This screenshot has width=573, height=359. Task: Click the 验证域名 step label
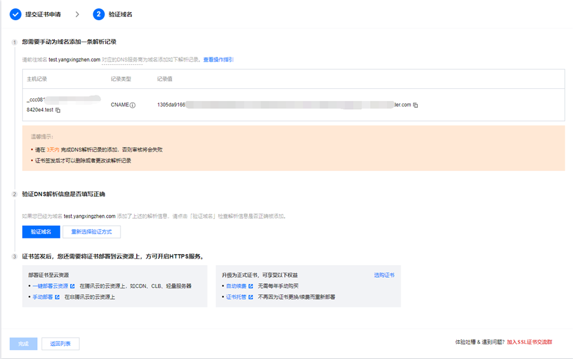coord(120,15)
